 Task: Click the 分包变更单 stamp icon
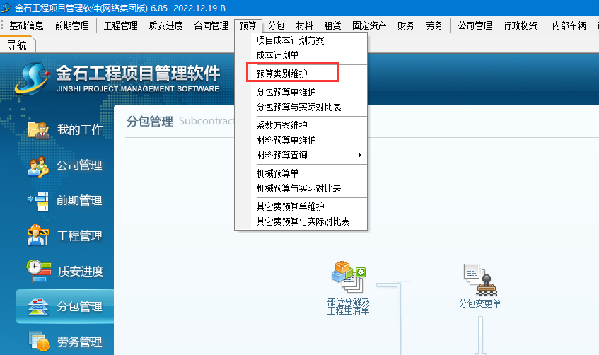click(x=479, y=279)
